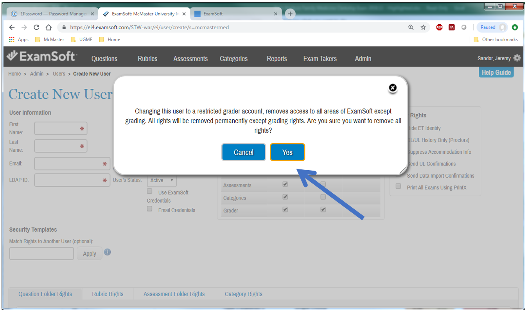This screenshot has height=313, width=528.
Task: Go back to the previous browser page
Action: (x=12, y=27)
